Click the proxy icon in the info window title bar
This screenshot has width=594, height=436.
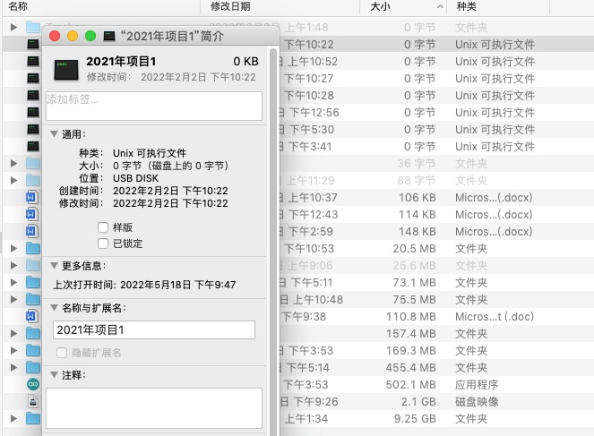(x=109, y=37)
